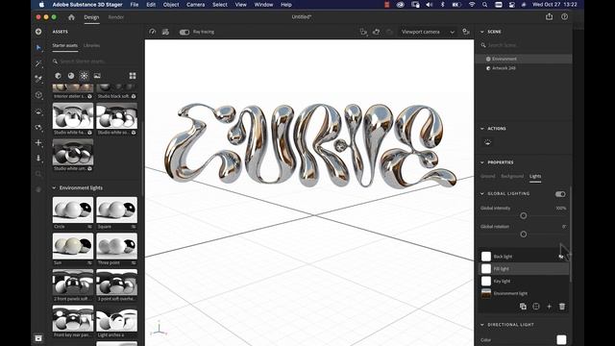Choose the Square environment light thumbnail
This screenshot has width=615, height=346.
coord(117,210)
